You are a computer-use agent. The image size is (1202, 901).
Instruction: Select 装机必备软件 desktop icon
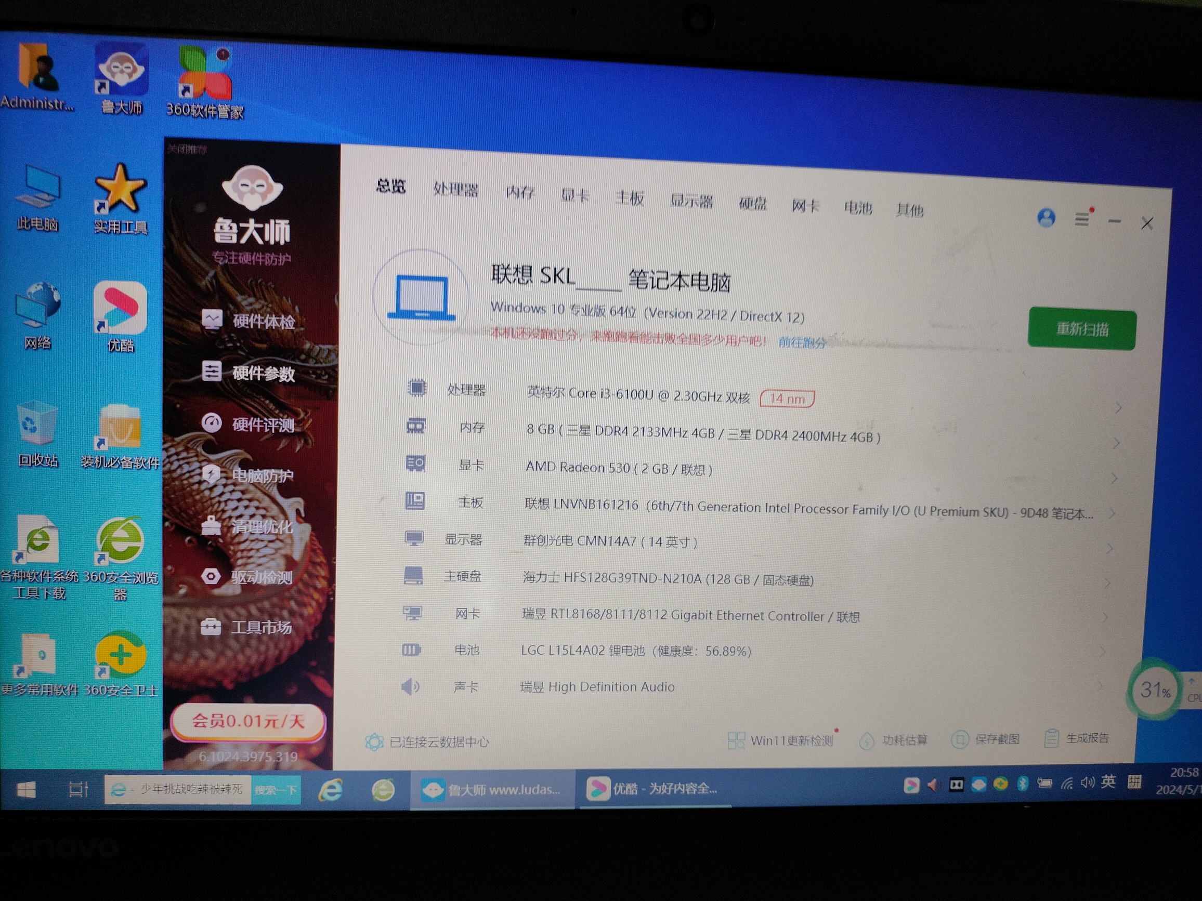pyautogui.click(x=120, y=436)
